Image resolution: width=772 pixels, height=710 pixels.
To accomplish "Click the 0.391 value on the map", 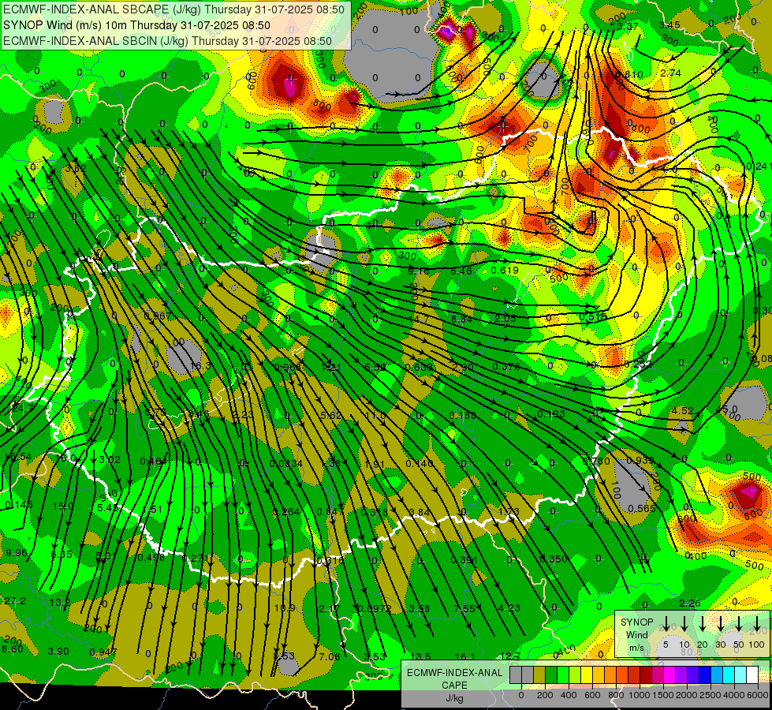I will pos(464,560).
